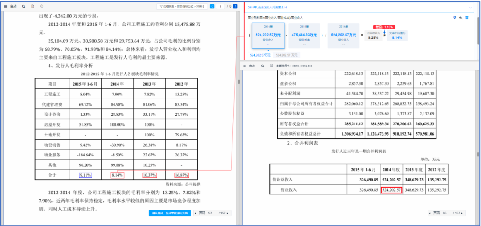Click the 475,484.93万元 营业成本 value card
481x226 pixels.
point(304,35)
